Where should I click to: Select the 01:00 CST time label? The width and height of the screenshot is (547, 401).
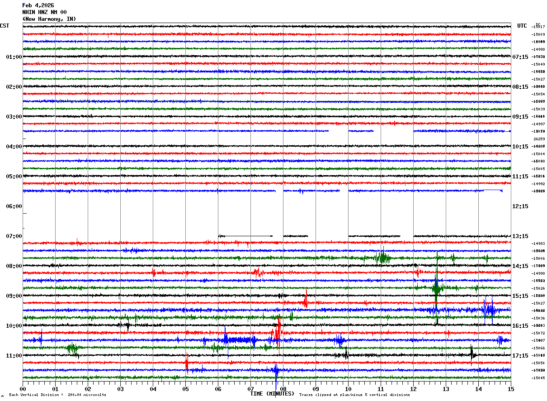[14, 57]
